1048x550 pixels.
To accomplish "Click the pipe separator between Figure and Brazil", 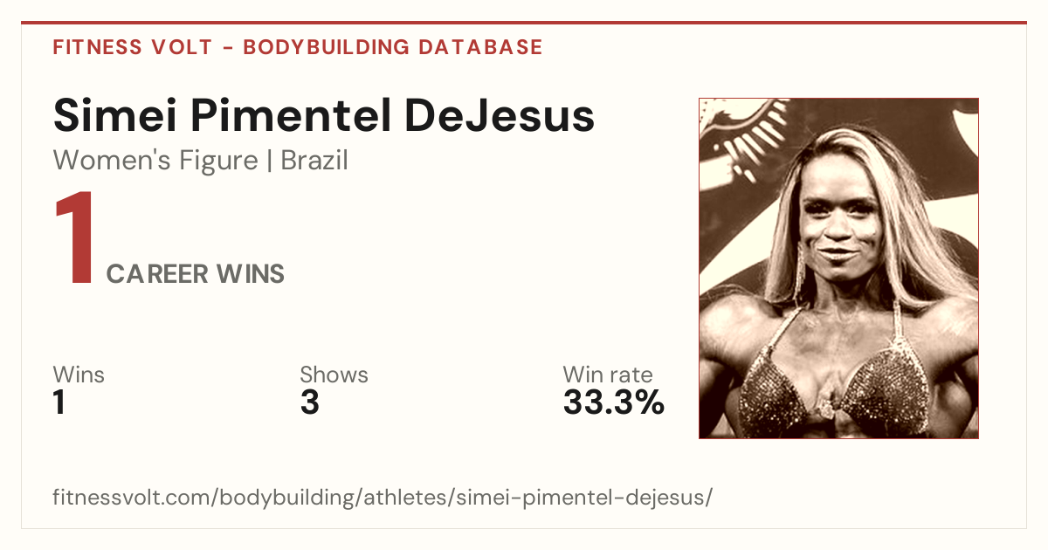I will [x=270, y=162].
